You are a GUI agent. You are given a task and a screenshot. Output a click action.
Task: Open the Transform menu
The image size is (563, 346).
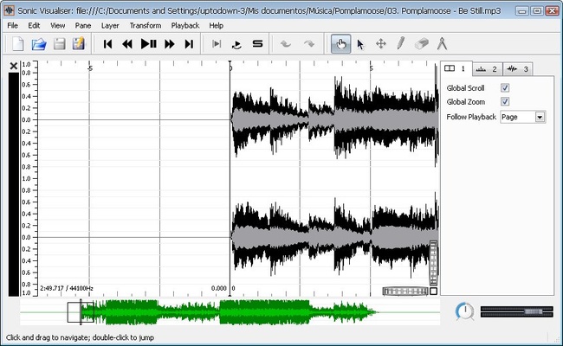pyautogui.click(x=146, y=25)
